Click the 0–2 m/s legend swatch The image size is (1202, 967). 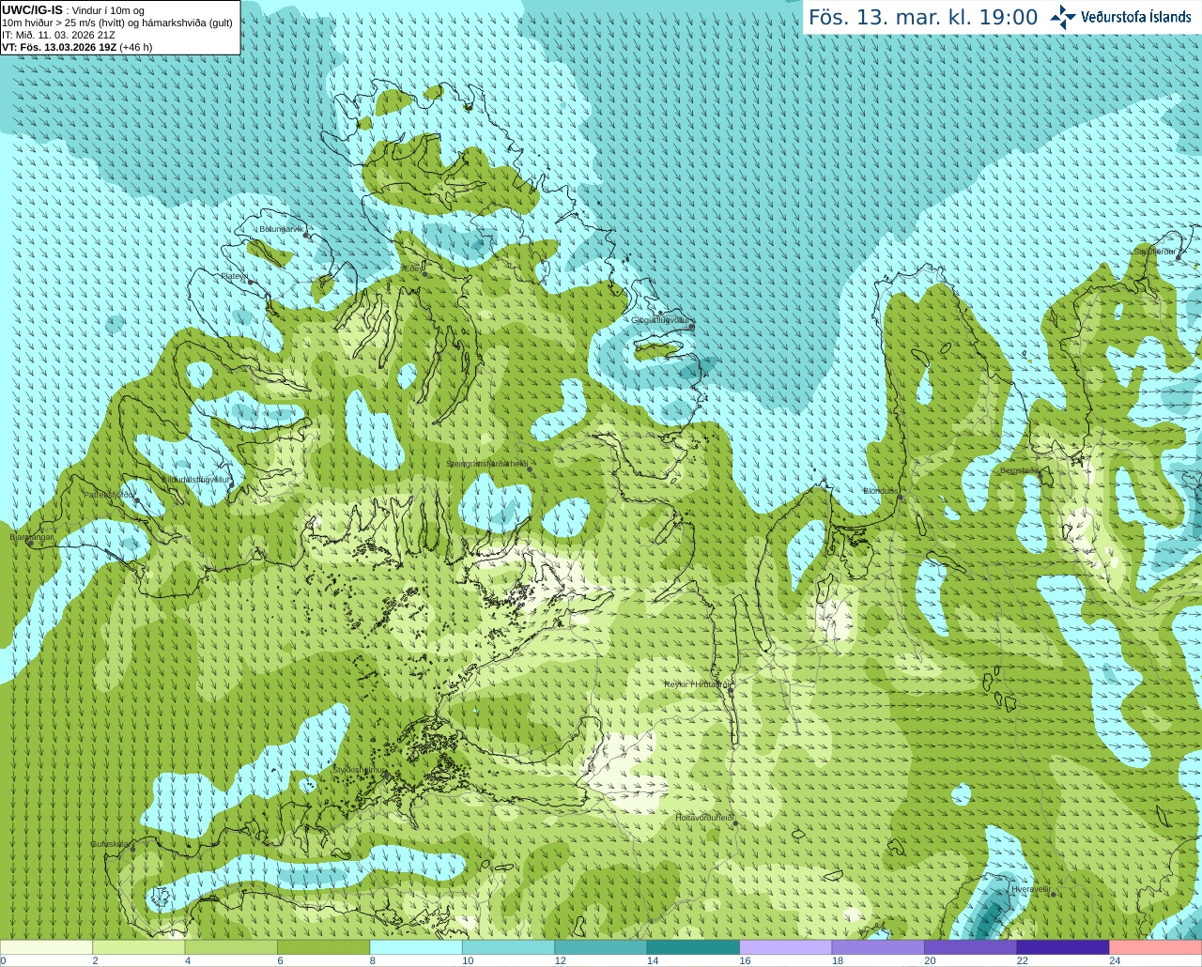click(x=46, y=947)
